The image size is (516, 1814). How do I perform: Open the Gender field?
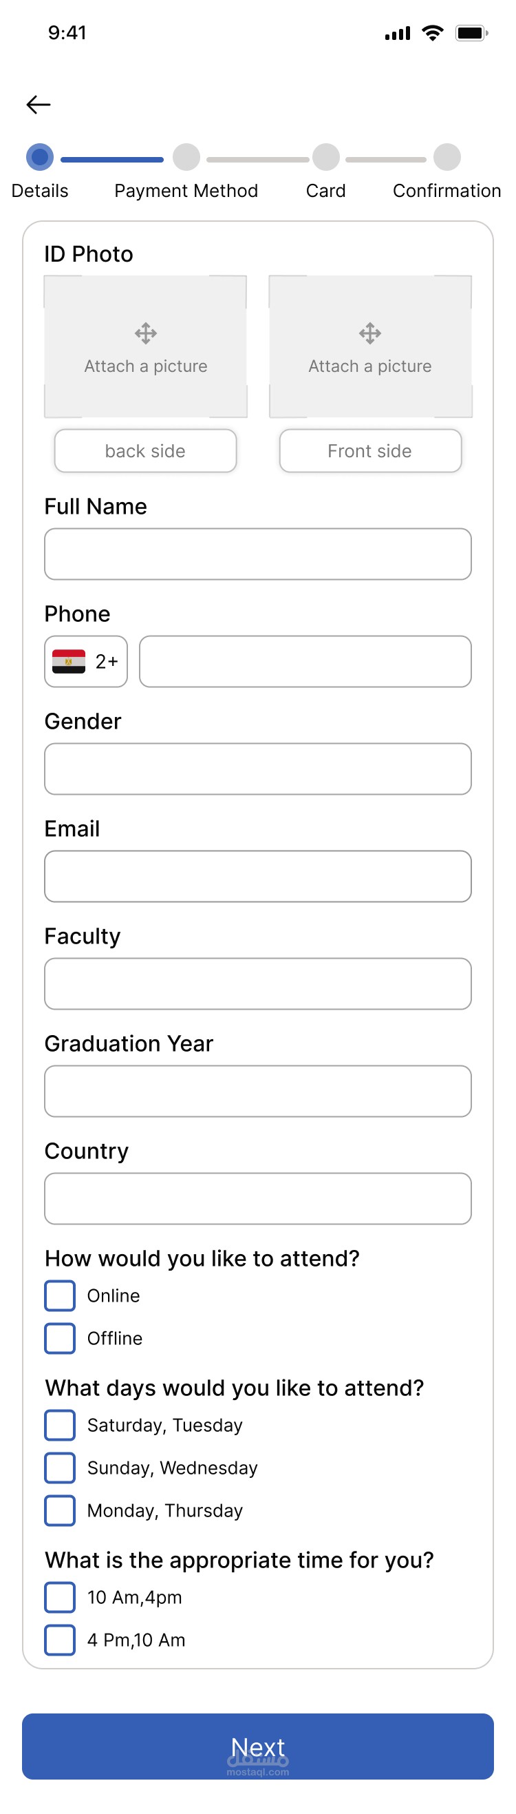point(257,769)
